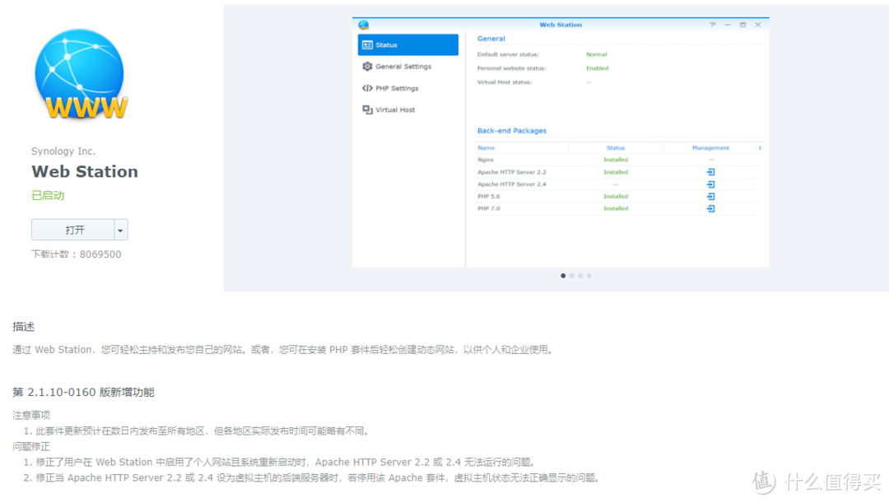Click the 打开 button to open Web Station
The image size is (889, 503).
click(x=74, y=230)
